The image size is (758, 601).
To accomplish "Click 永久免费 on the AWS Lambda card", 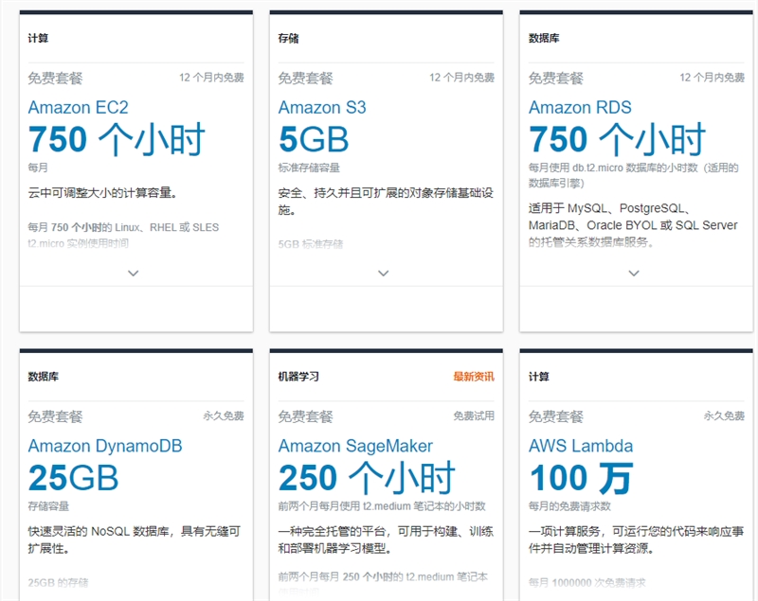I will [x=724, y=415].
